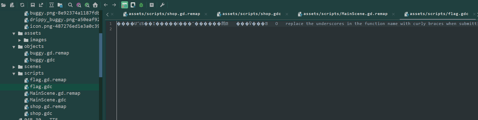Screen dimensions: 478x120
Task: Collapse the assets folder
Action: click(x=14, y=34)
